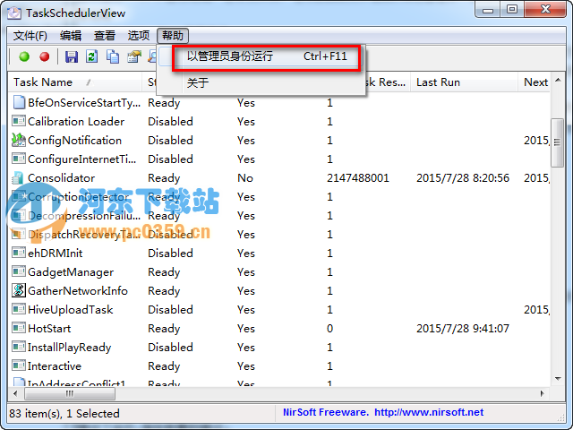Click the 2015/7/28 9:41:07 last run cell
This screenshot has width=573, height=430.
463,329
